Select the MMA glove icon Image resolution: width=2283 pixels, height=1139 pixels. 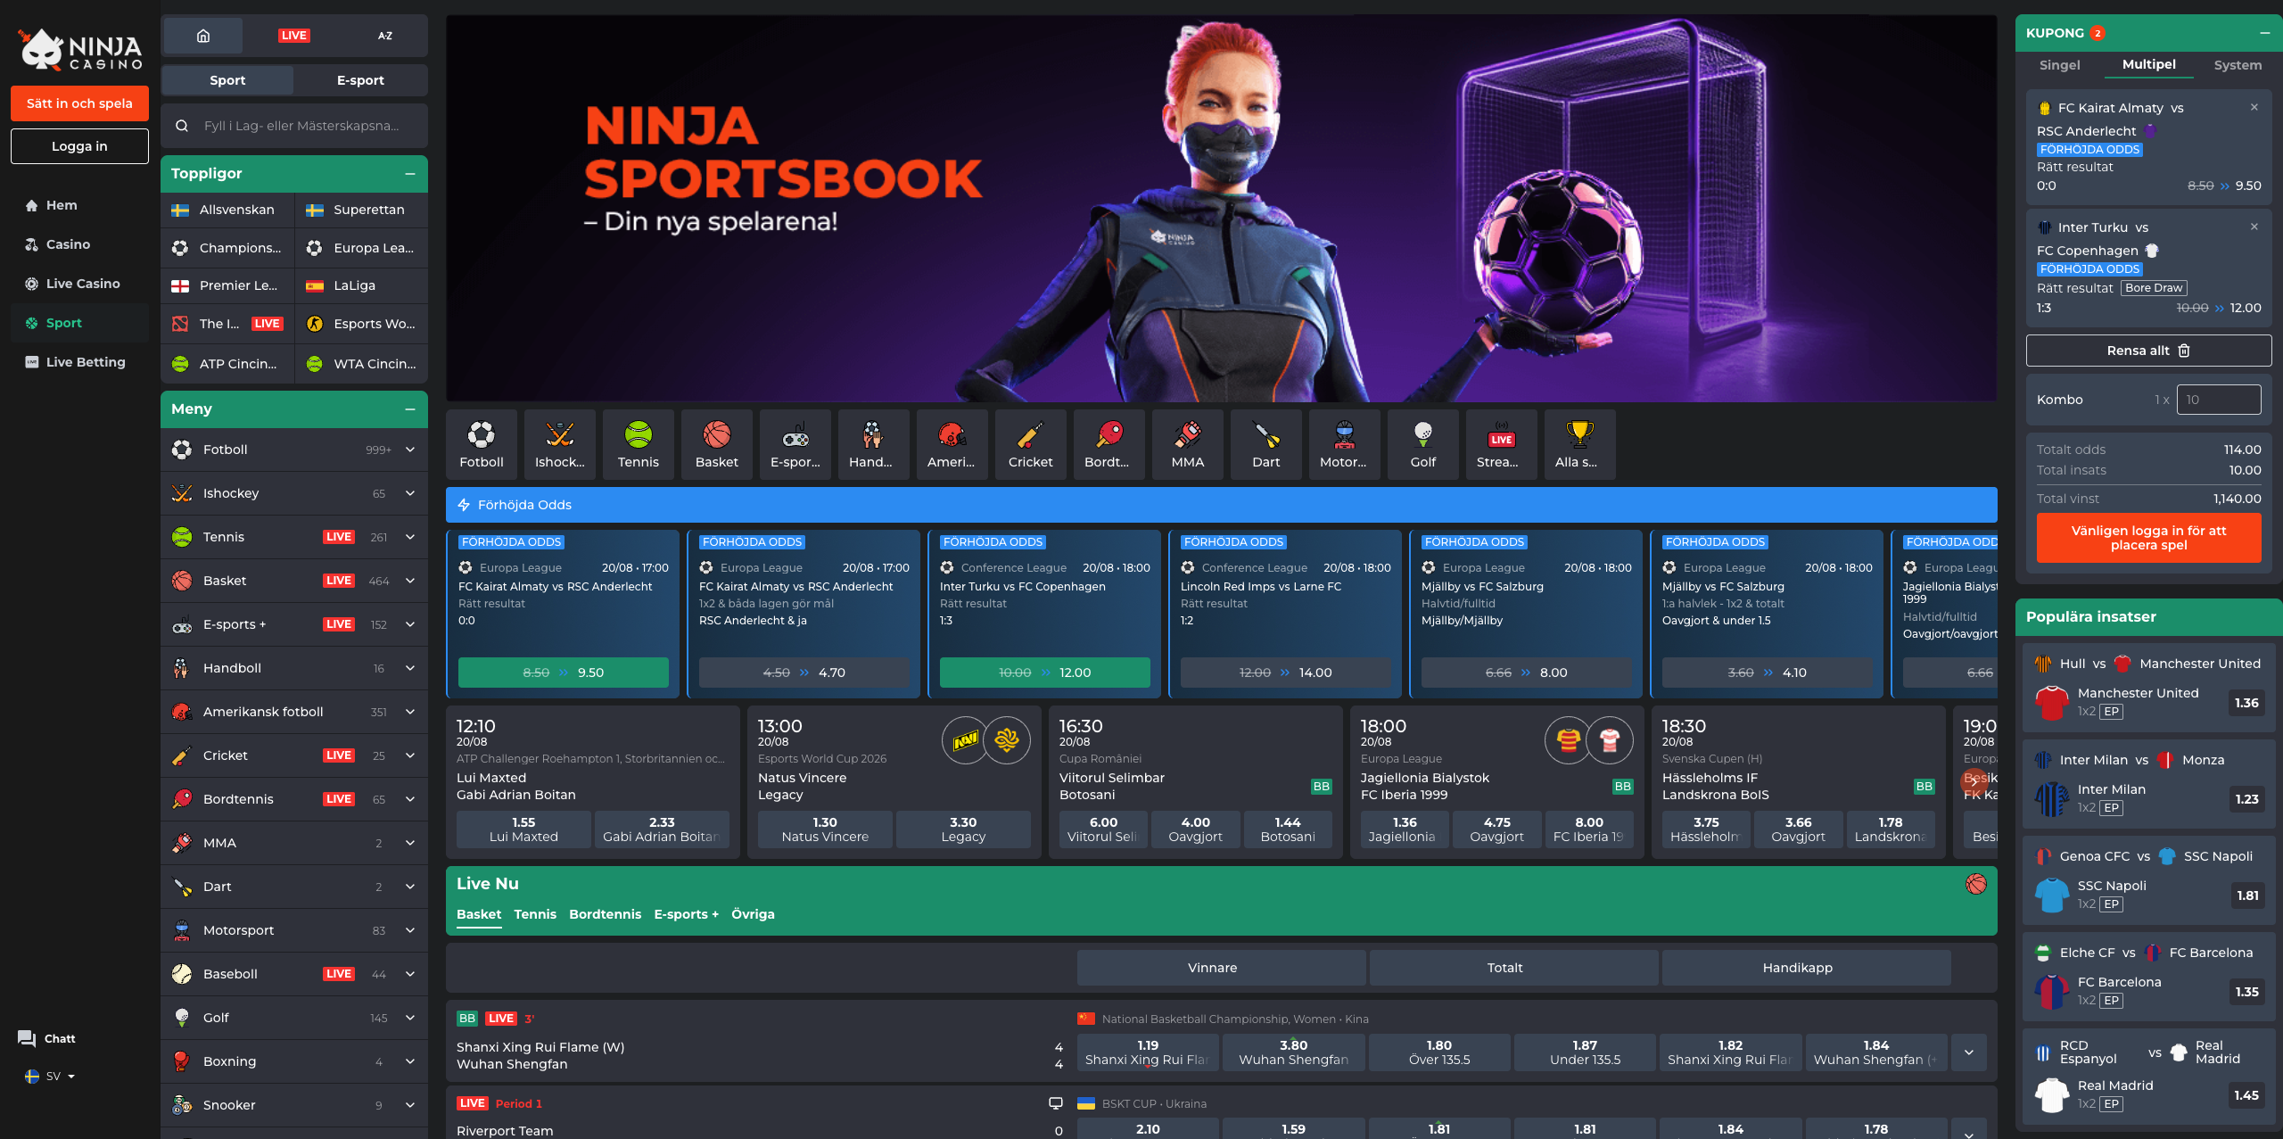pos(1188,445)
